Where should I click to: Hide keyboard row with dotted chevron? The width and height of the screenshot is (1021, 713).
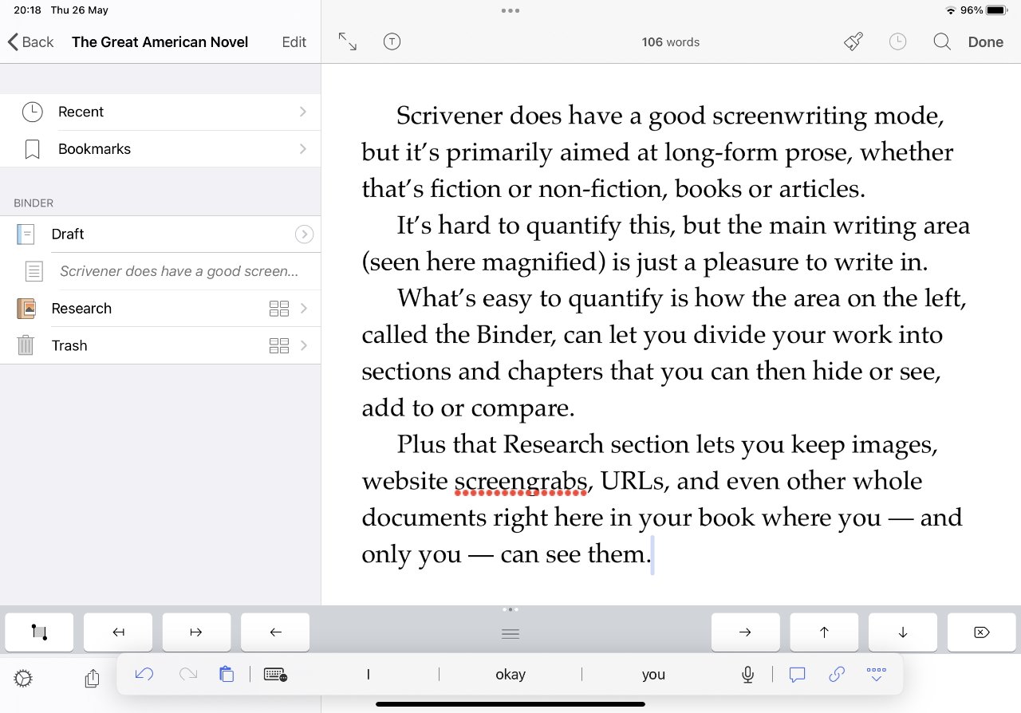coord(876,675)
